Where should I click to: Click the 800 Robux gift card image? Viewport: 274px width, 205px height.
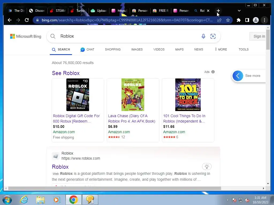78,95
